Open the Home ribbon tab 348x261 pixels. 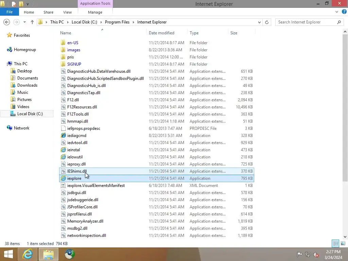[x=29, y=12]
